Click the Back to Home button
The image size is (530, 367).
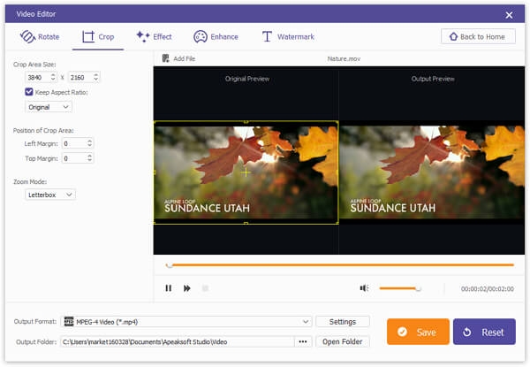coord(478,36)
